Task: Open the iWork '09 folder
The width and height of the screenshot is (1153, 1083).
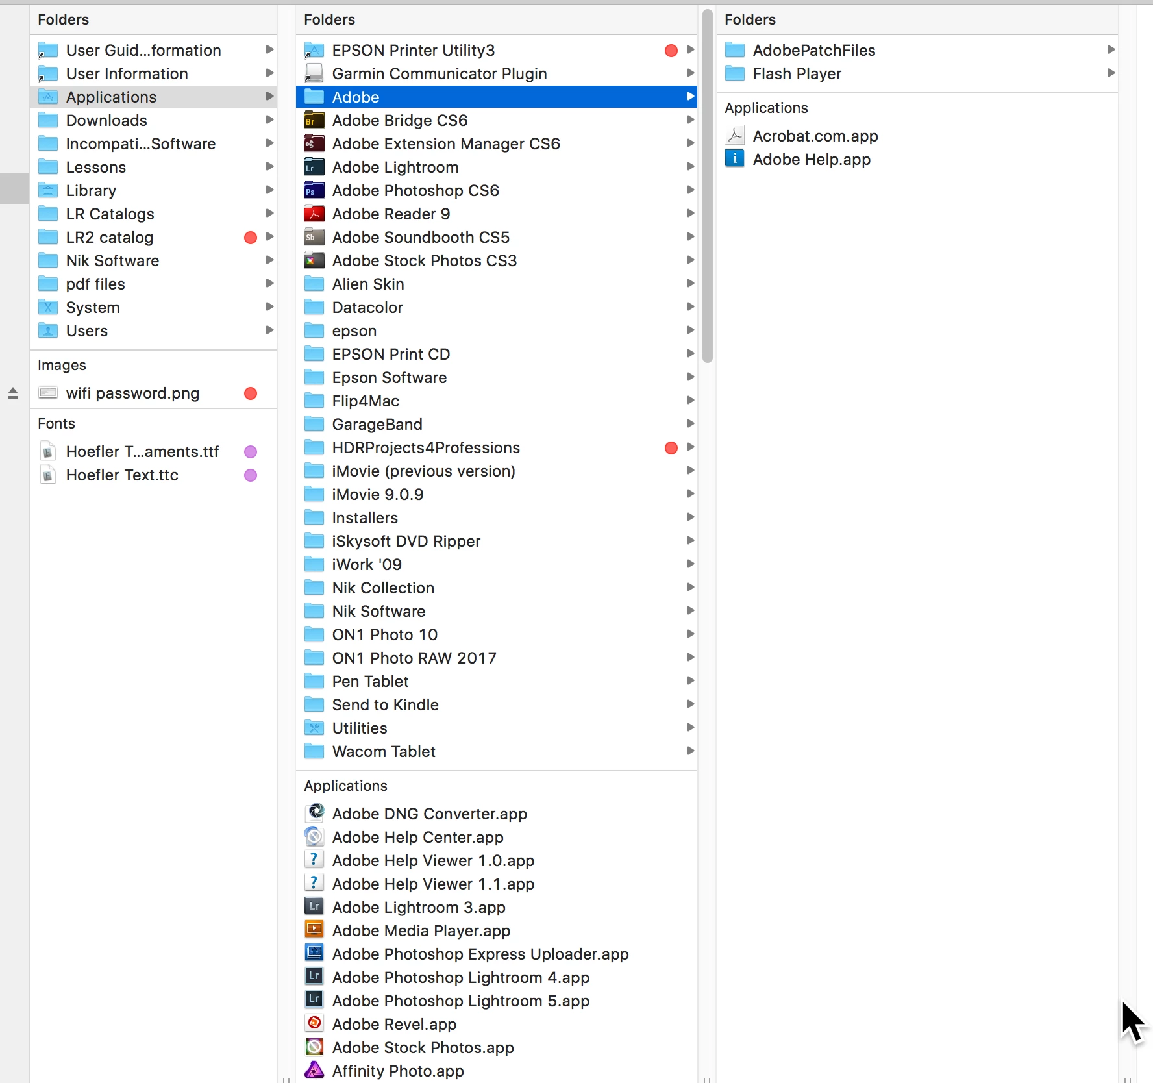Action: pos(497,564)
